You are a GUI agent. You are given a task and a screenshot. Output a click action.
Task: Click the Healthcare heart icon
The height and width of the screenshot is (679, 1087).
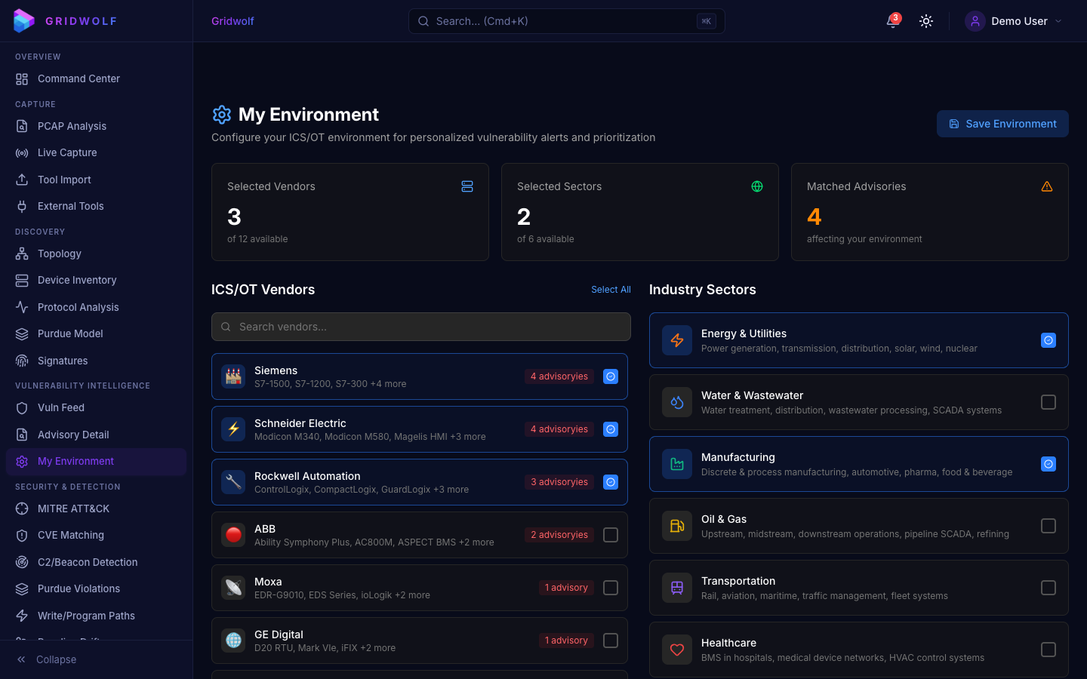click(677, 650)
